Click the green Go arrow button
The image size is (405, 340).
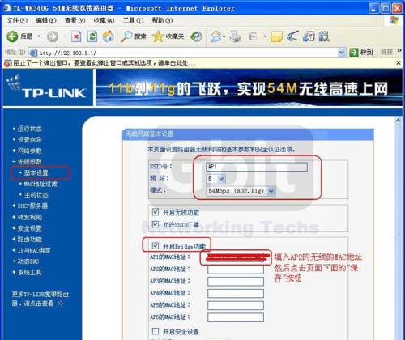(354, 53)
